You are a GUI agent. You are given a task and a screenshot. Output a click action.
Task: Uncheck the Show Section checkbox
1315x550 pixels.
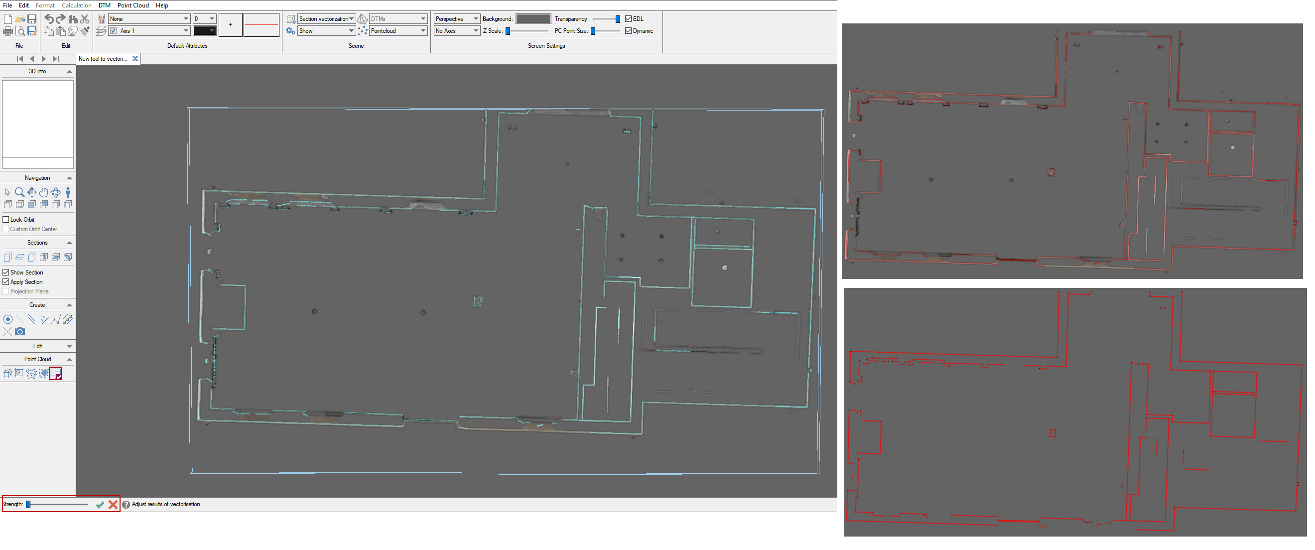tap(6, 273)
